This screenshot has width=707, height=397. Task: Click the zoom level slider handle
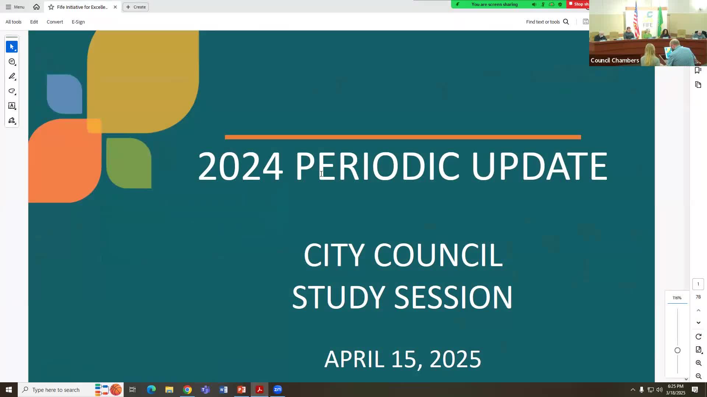click(677, 350)
